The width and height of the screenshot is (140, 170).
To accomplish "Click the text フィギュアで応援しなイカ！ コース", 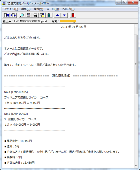I will coord(26,97).
